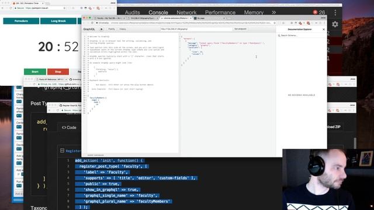The image size is (374, 210).
Task: Collapse the errors array fold arrow in result pane
Action: click(x=180, y=38)
